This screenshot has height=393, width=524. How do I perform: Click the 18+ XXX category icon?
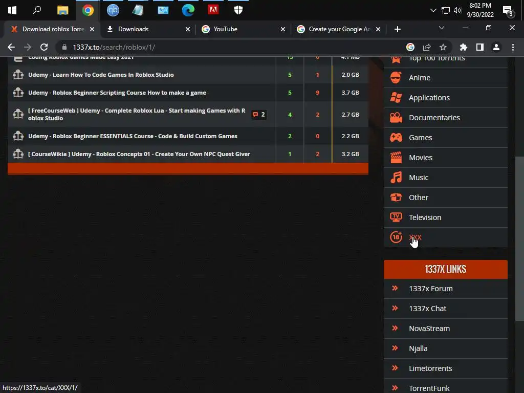pos(396,237)
